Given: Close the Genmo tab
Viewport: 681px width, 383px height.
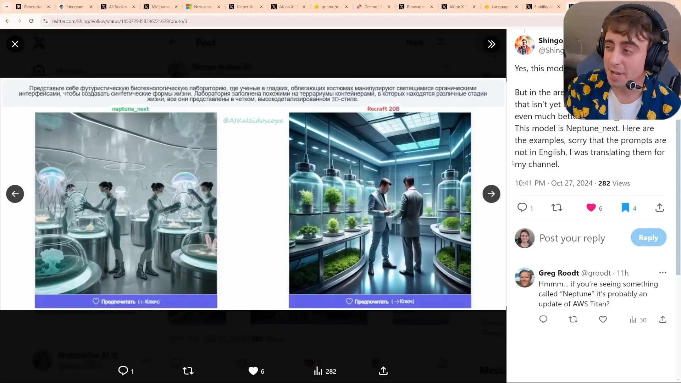Looking at the screenshot, I should tap(389, 7).
